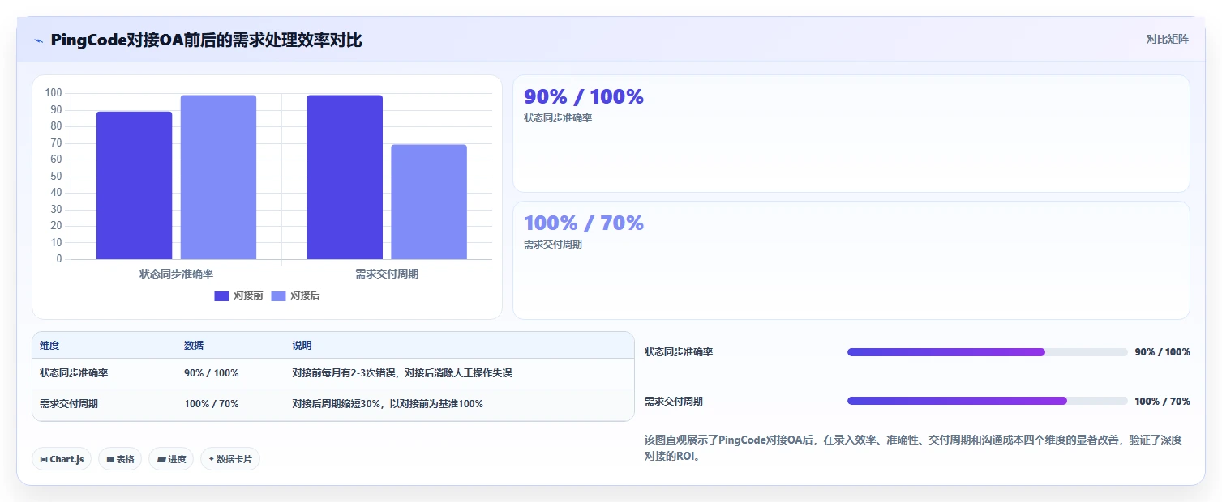Click the 维度 table column header

tap(49, 346)
